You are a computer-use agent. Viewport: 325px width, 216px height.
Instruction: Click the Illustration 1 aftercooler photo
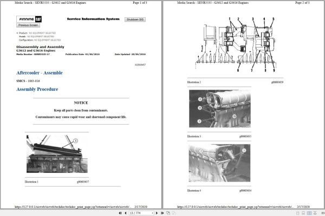[57, 154]
